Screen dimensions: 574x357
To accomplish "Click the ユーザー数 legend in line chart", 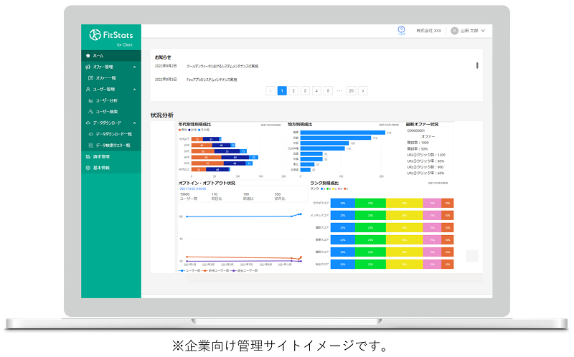I will (188, 271).
